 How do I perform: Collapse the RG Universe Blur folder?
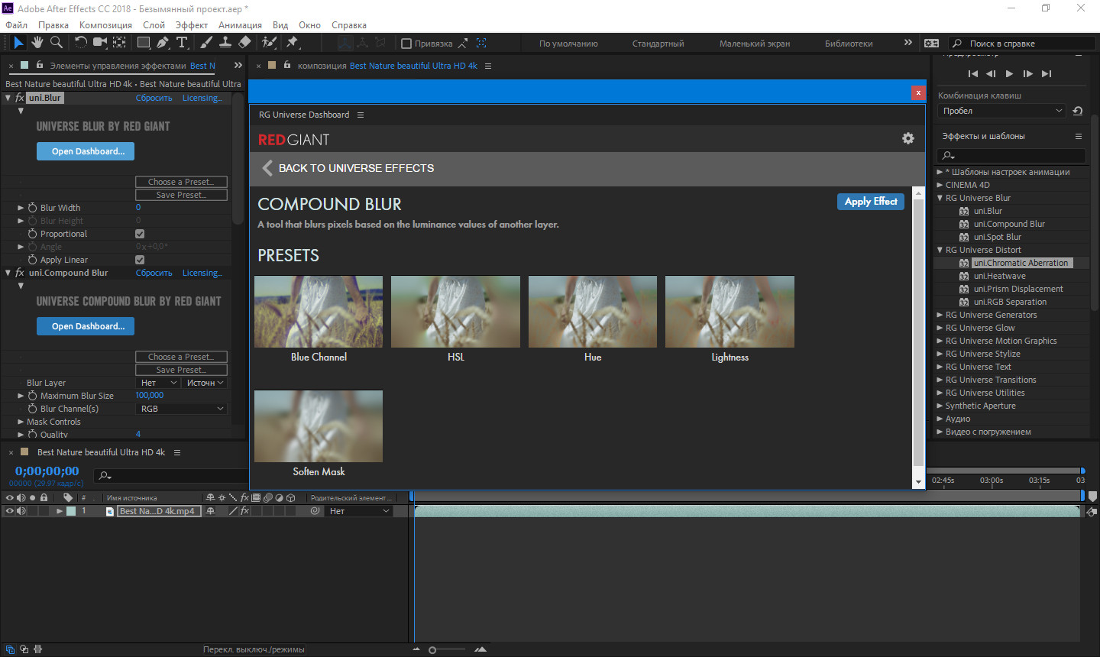(940, 198)
